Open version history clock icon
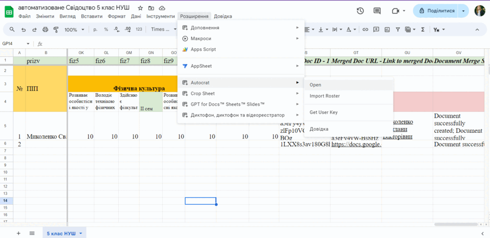Viewport: 490px width, 238px height. pos(360,11)
